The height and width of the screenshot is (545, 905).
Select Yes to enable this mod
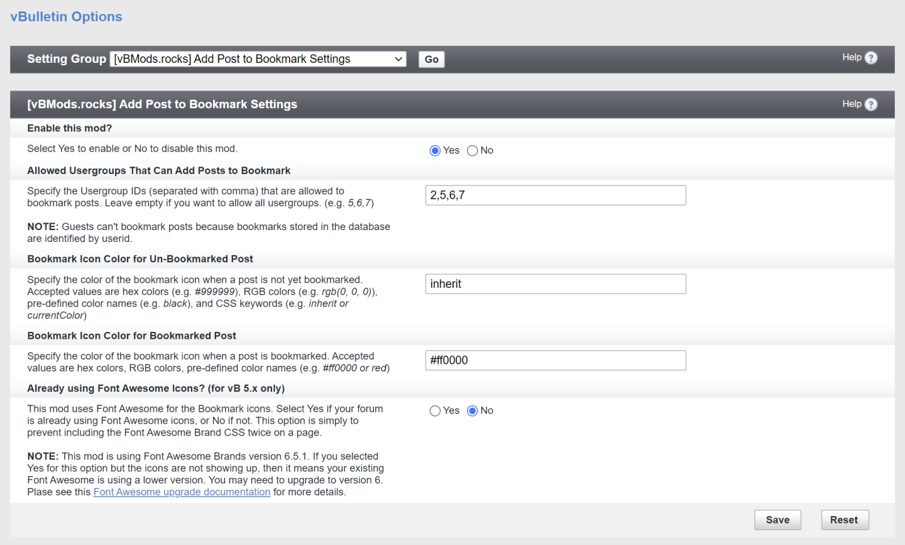click(x=435, y=151)
